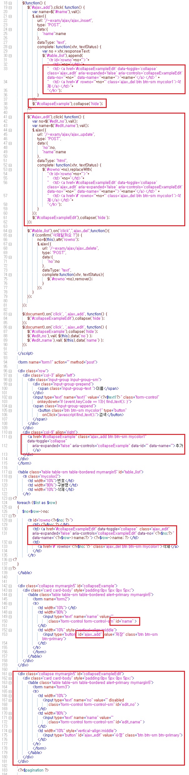The image size is (189, 775).
Task: Fold the $.ajax block at line 21
Action: click(10, 16)
